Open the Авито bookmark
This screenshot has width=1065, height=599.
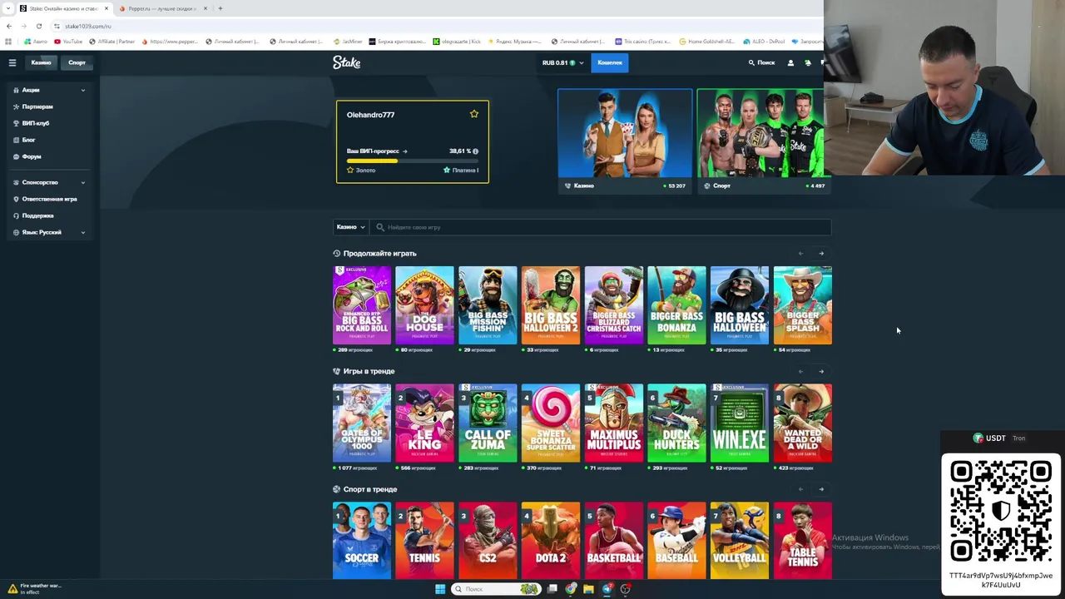click(x=36, y=41)
